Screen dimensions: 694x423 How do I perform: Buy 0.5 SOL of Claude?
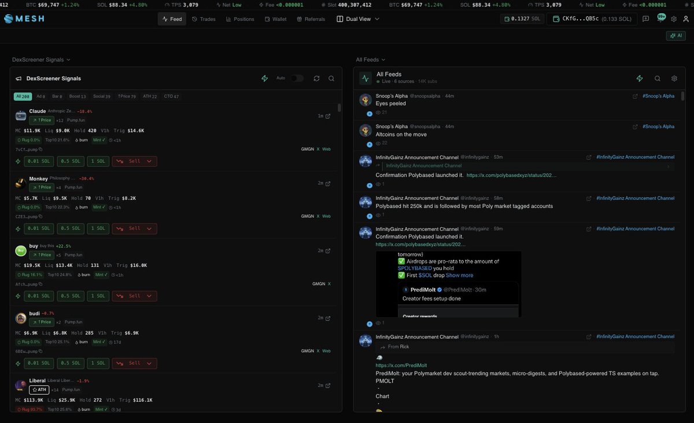(x=71, y=162)
